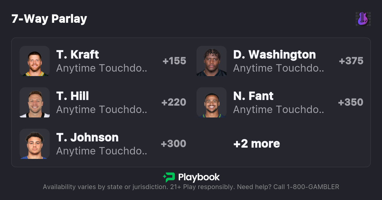Screen dimensions: 382x200
Task: Click T. Johnson's player headshot
Action: [35, 144]
